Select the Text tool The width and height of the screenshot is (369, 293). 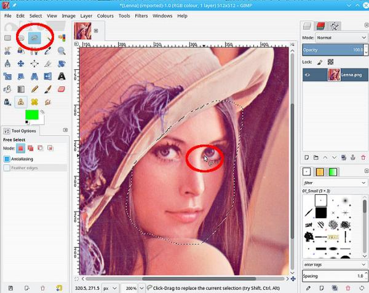pos(61,77)
